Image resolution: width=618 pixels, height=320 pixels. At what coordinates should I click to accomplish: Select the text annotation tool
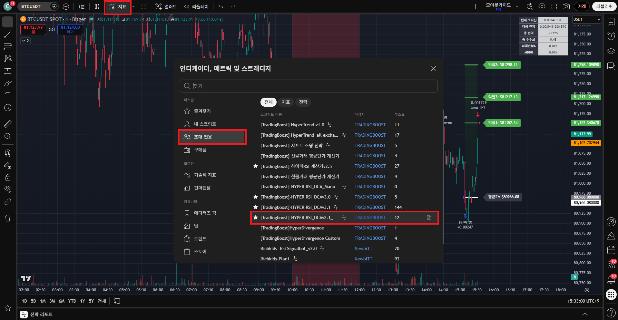(8, 95)
